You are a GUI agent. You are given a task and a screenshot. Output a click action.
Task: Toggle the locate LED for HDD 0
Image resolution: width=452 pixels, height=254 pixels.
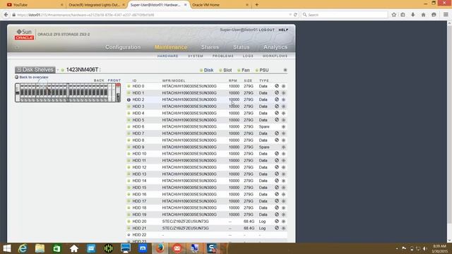283,86
